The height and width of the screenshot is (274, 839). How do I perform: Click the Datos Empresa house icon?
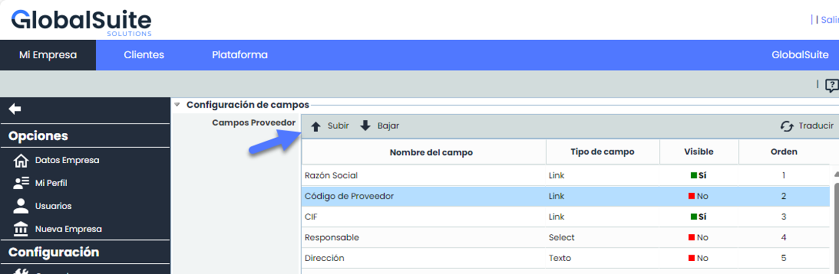(x=21, y=160)
